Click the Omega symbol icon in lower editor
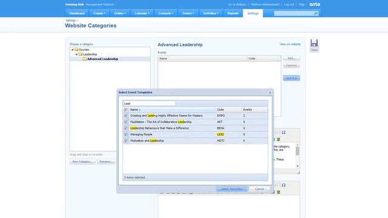The image size is (388, 218). click(284, 185)
